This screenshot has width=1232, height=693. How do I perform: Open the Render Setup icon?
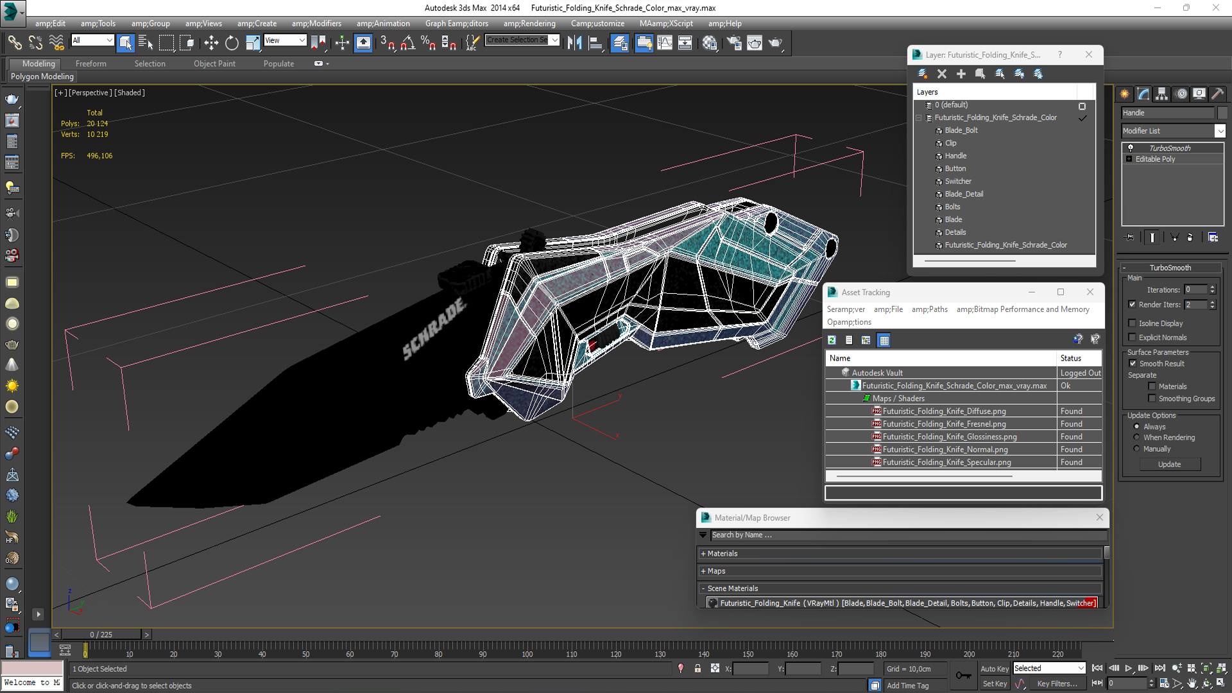tap(734, 43)
